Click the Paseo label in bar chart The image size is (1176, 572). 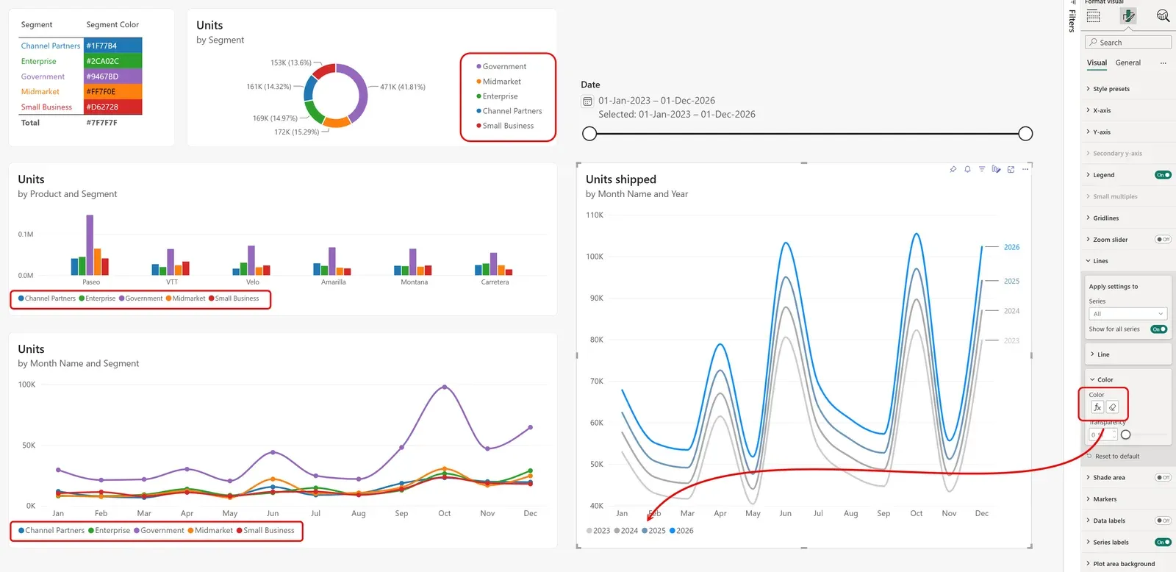click(91, 282)
